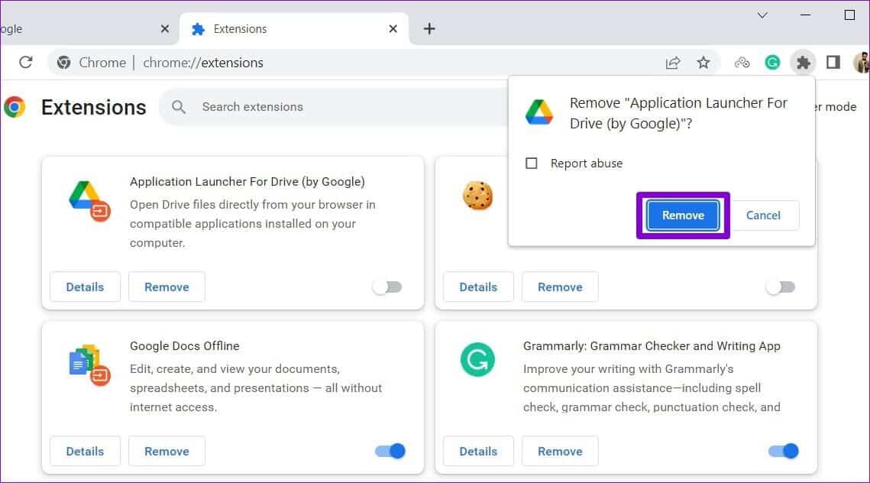This screenshot has height=483, width=870.
Task: Remove the cookie extension from its card
Action: pos(560,287)
